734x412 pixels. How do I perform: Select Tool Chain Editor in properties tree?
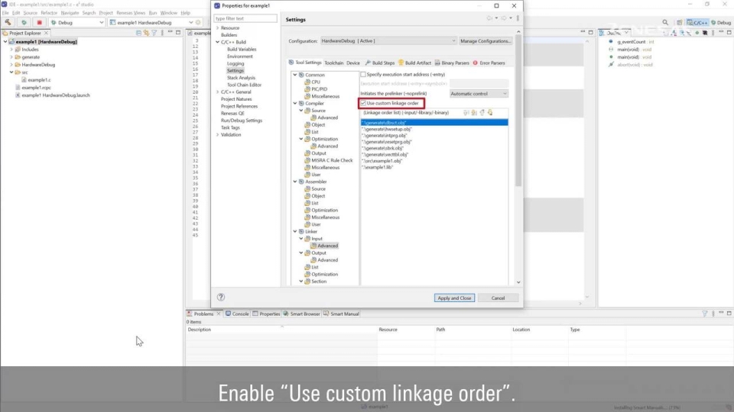245,85
